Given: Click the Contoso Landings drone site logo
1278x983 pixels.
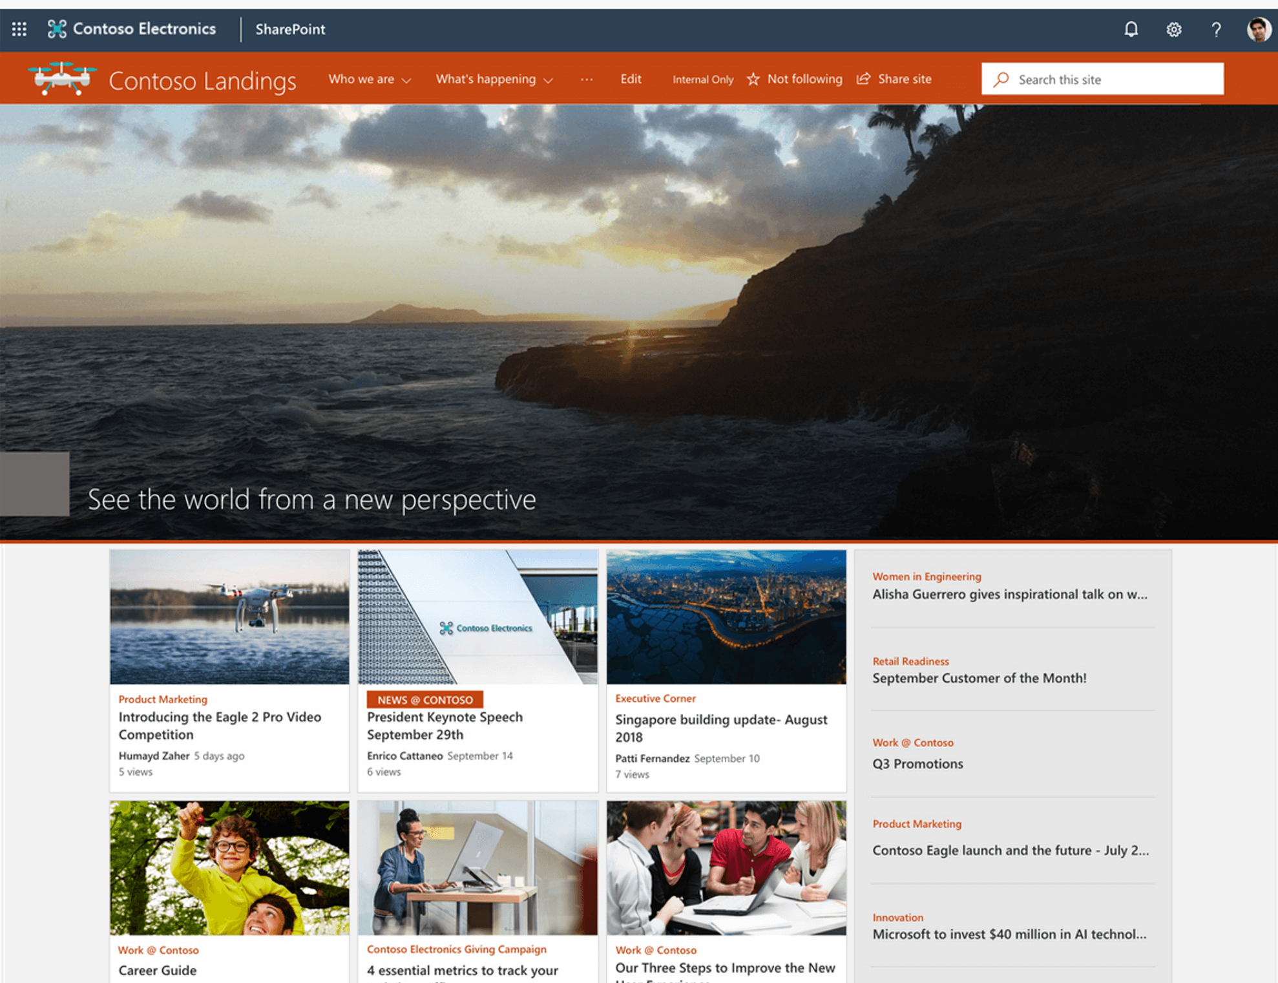Looking at the screenshot, I should 62,79.
